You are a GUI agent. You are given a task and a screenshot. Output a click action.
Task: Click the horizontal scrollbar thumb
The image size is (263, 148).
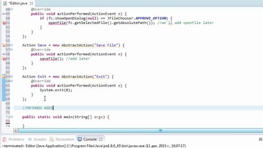click(x=141, y=130)
